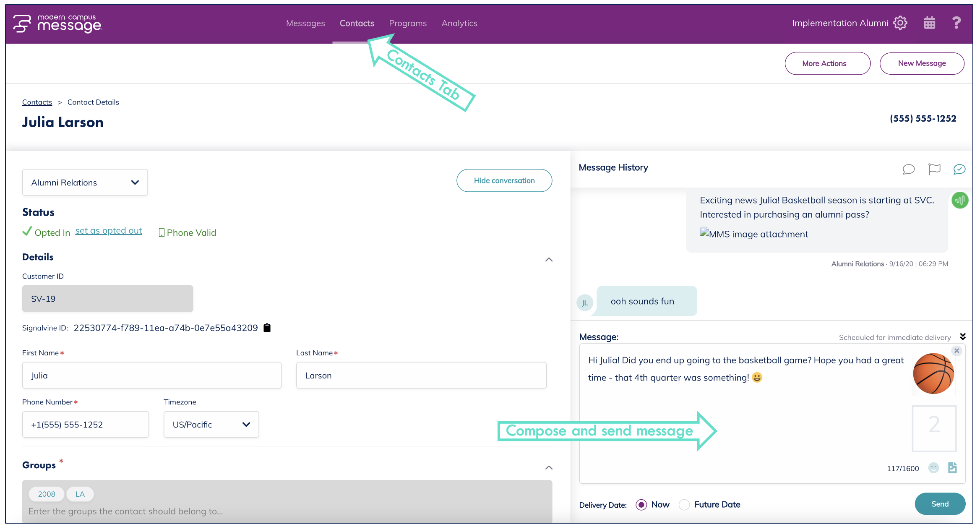The height and width of the screenshot is (532, 980).
Task: Select the Now delivery date option
Action: pos(641,505)
